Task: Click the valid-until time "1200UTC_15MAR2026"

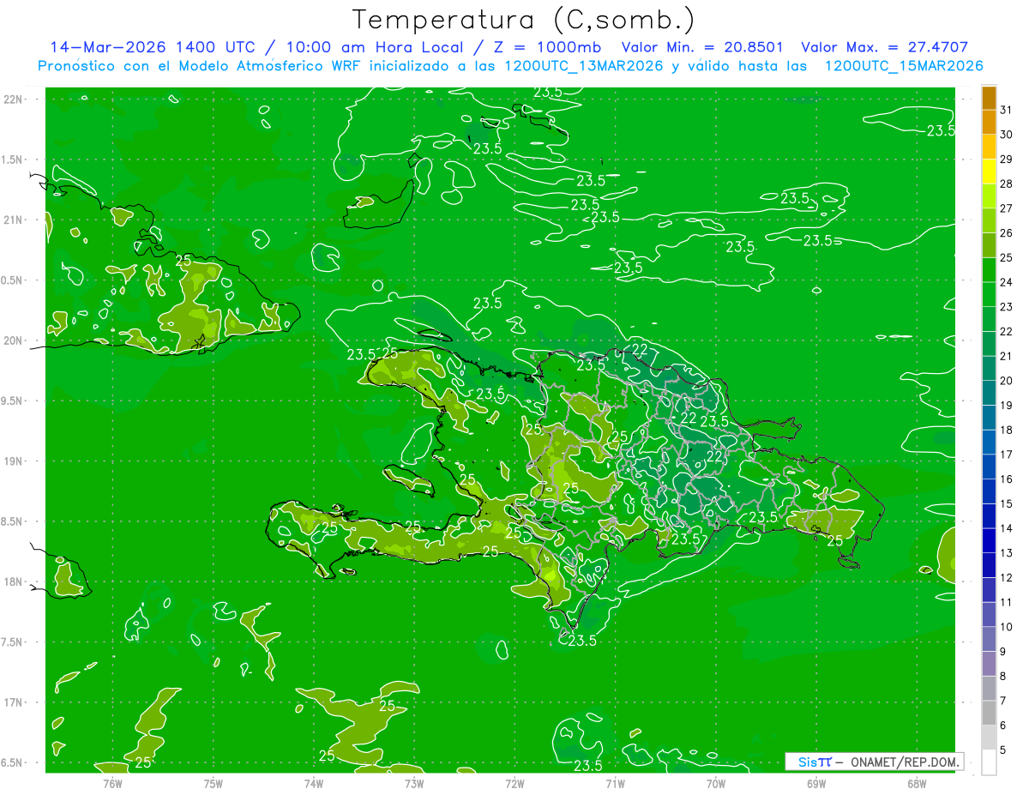Action: tap(903, 65)
